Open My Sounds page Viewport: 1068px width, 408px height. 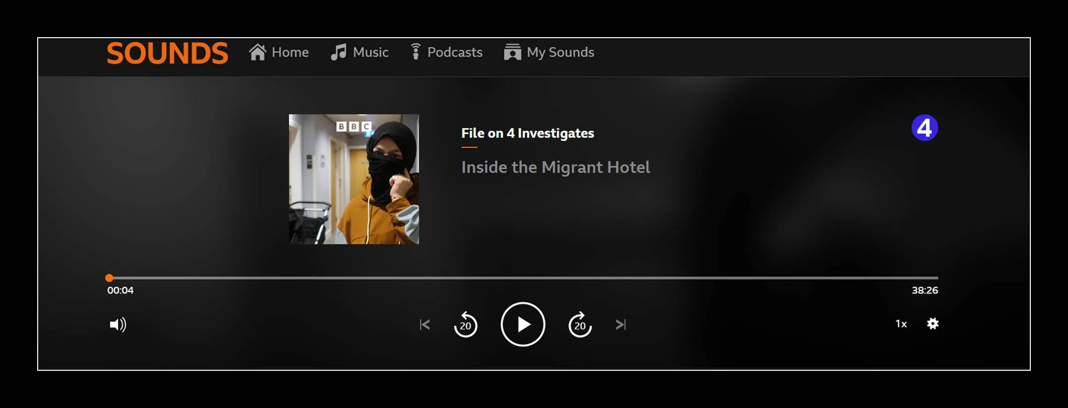(x=549, y=52)
